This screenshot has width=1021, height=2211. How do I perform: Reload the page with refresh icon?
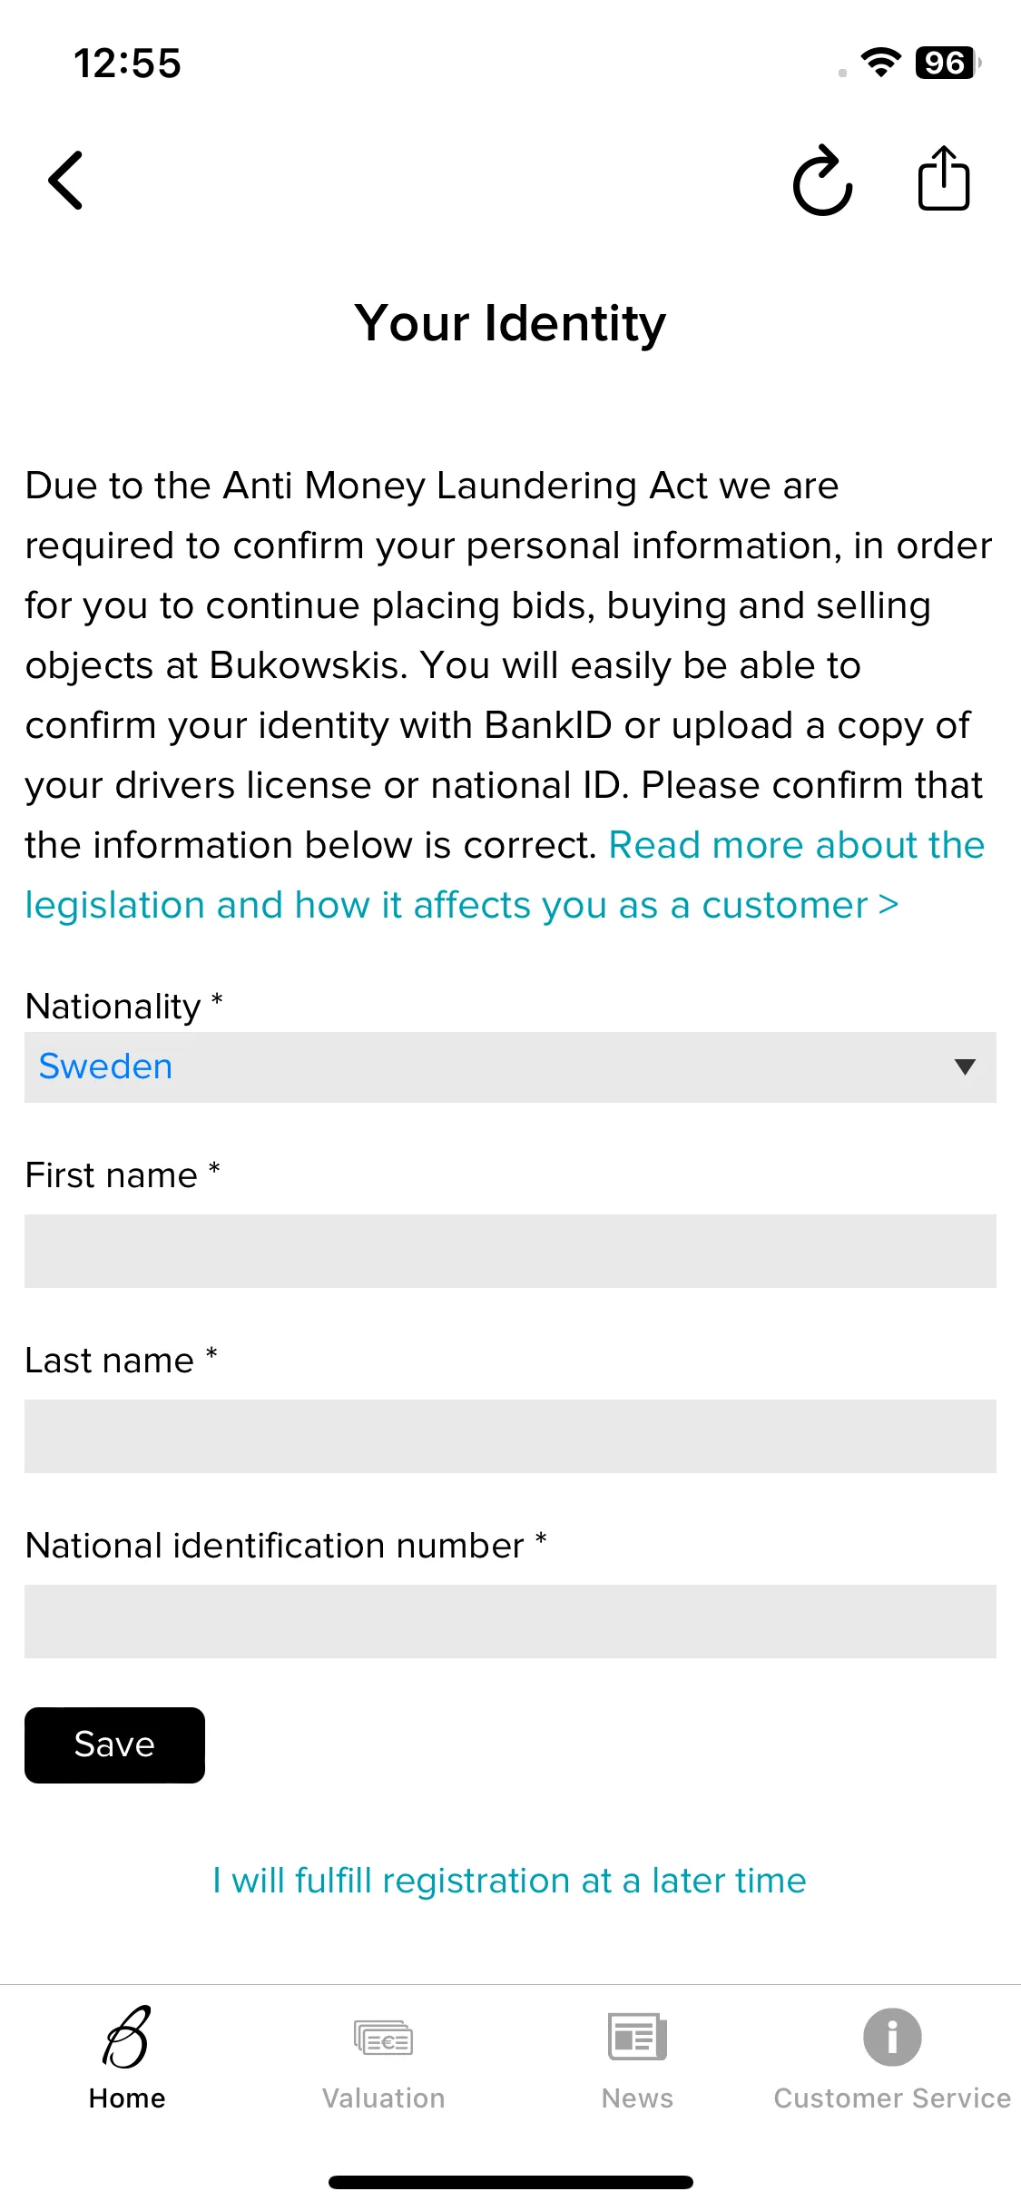(x=822, y=181)
